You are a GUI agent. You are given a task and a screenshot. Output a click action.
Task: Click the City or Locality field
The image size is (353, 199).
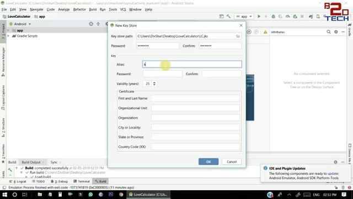click(195, 128)
